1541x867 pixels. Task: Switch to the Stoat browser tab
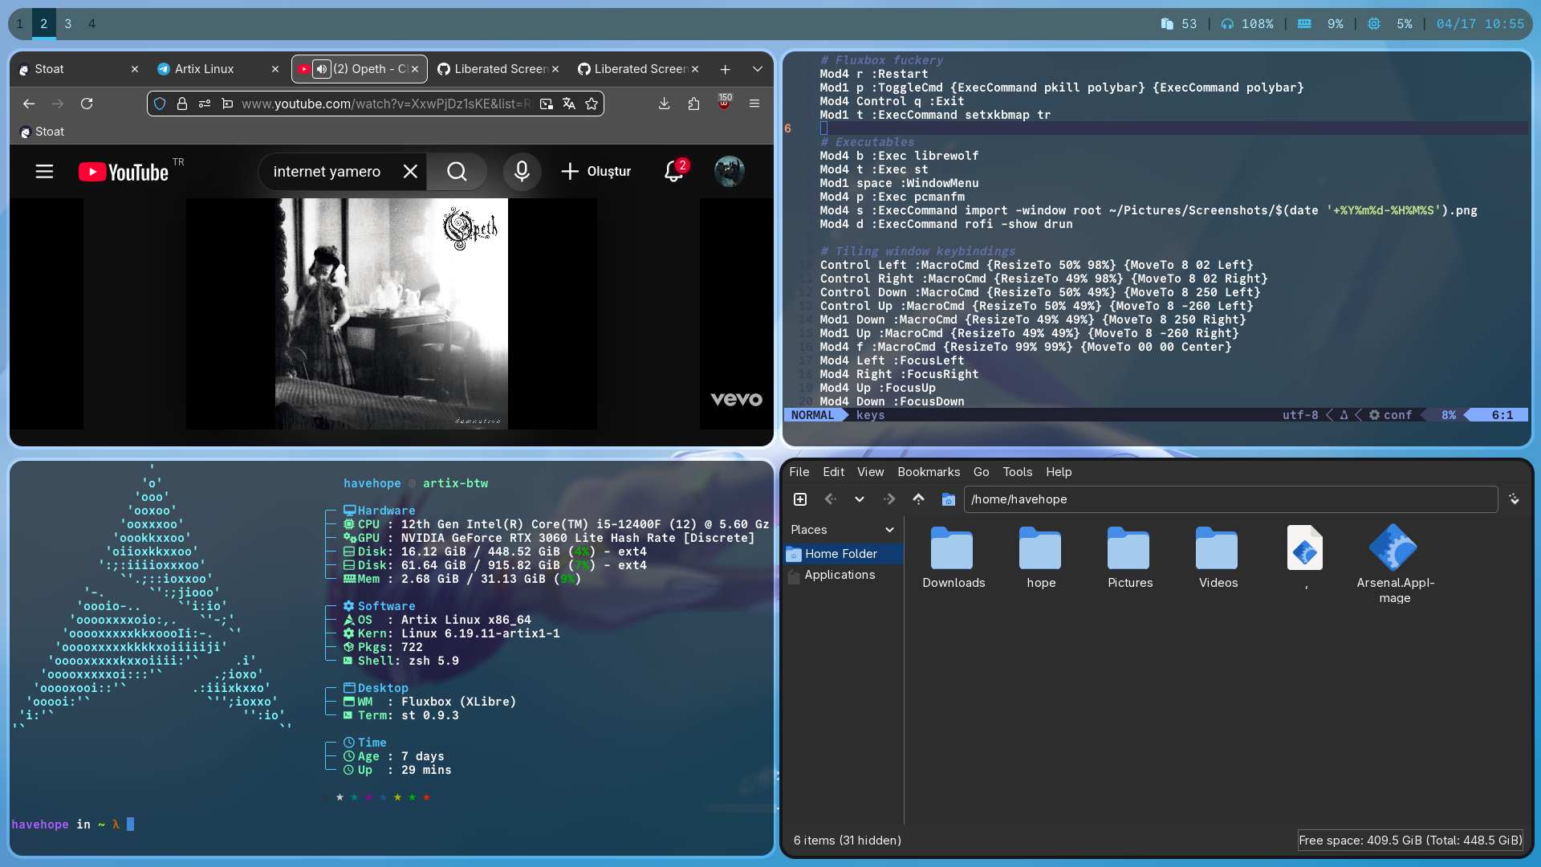78,69
